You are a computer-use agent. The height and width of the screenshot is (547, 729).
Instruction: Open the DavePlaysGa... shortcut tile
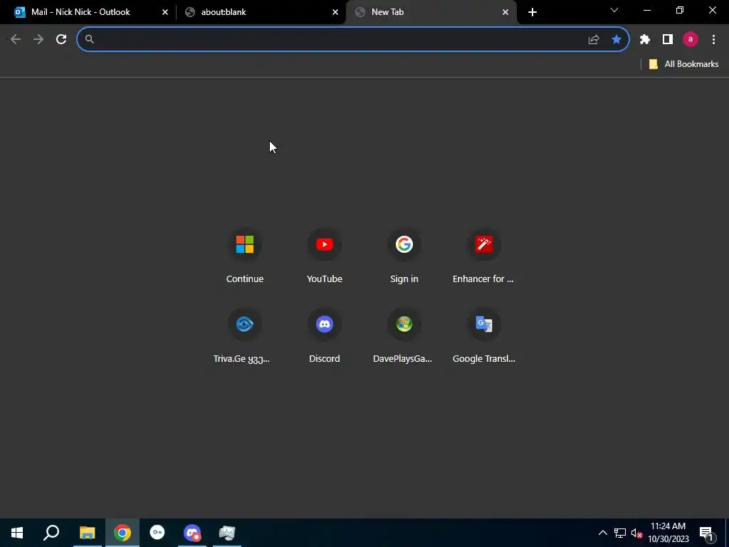pos(404,335)
